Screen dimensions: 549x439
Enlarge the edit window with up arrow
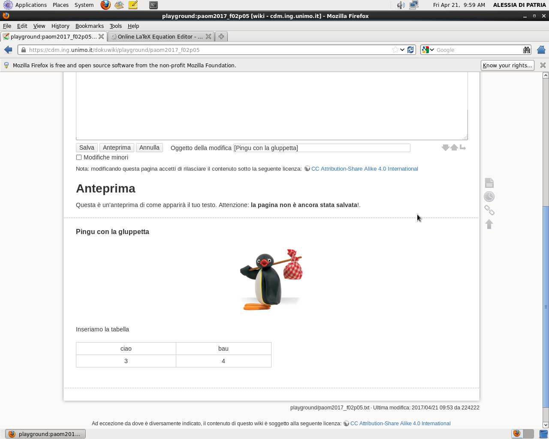coord(454,147)
